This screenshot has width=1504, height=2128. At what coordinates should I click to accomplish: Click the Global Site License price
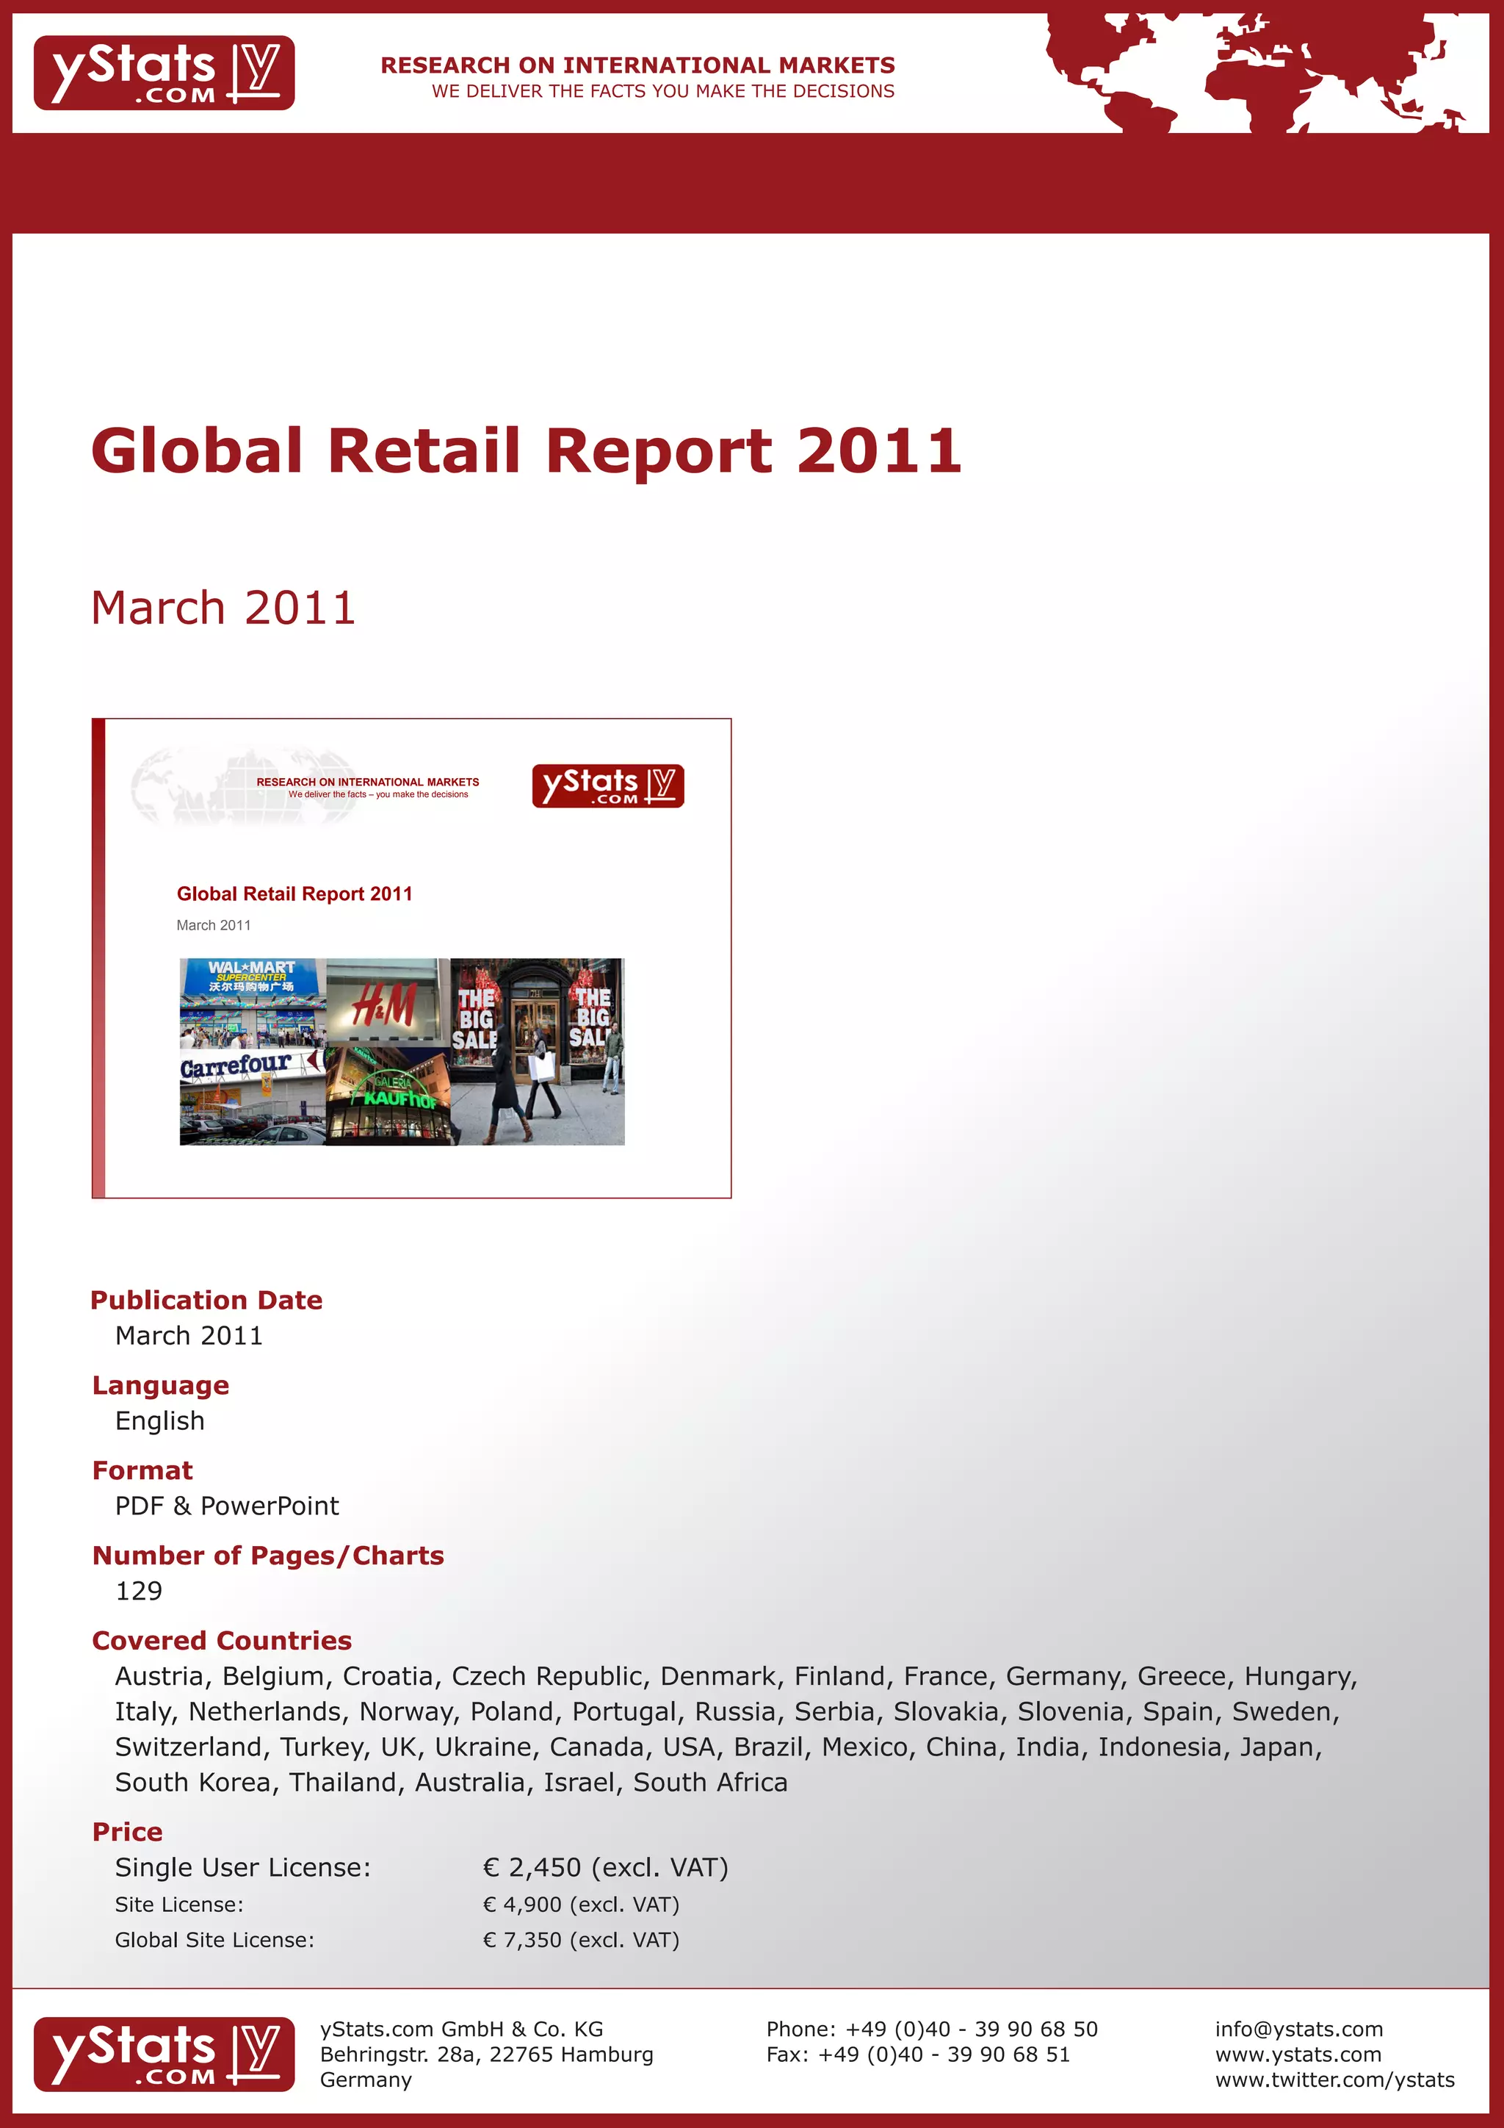[x=581, y=1940]
